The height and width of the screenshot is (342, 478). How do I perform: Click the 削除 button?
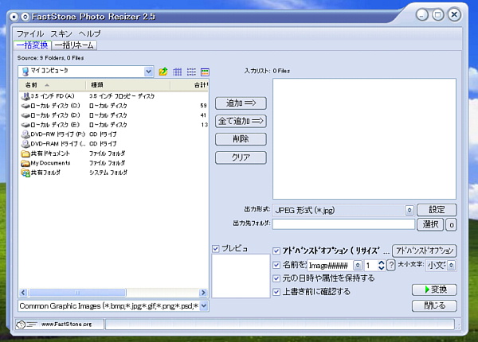coord(241,139)
